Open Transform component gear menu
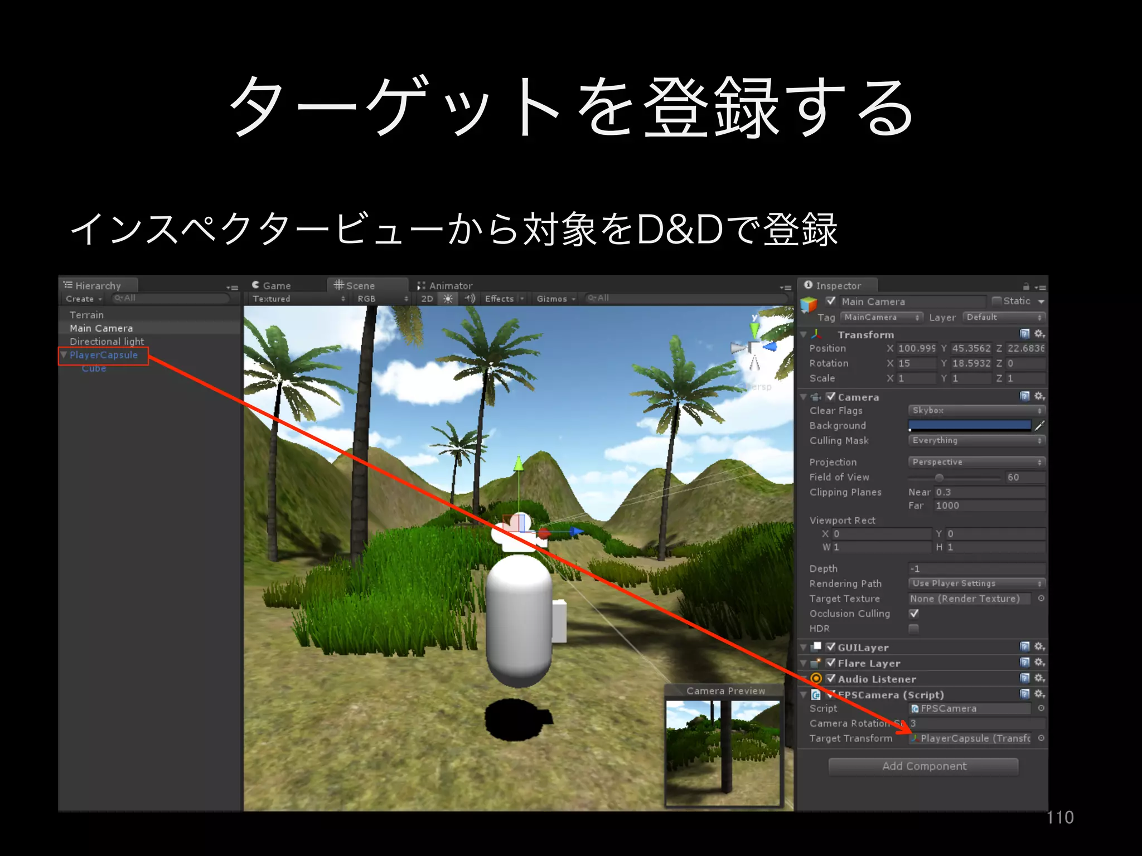 pos(1040,334)
